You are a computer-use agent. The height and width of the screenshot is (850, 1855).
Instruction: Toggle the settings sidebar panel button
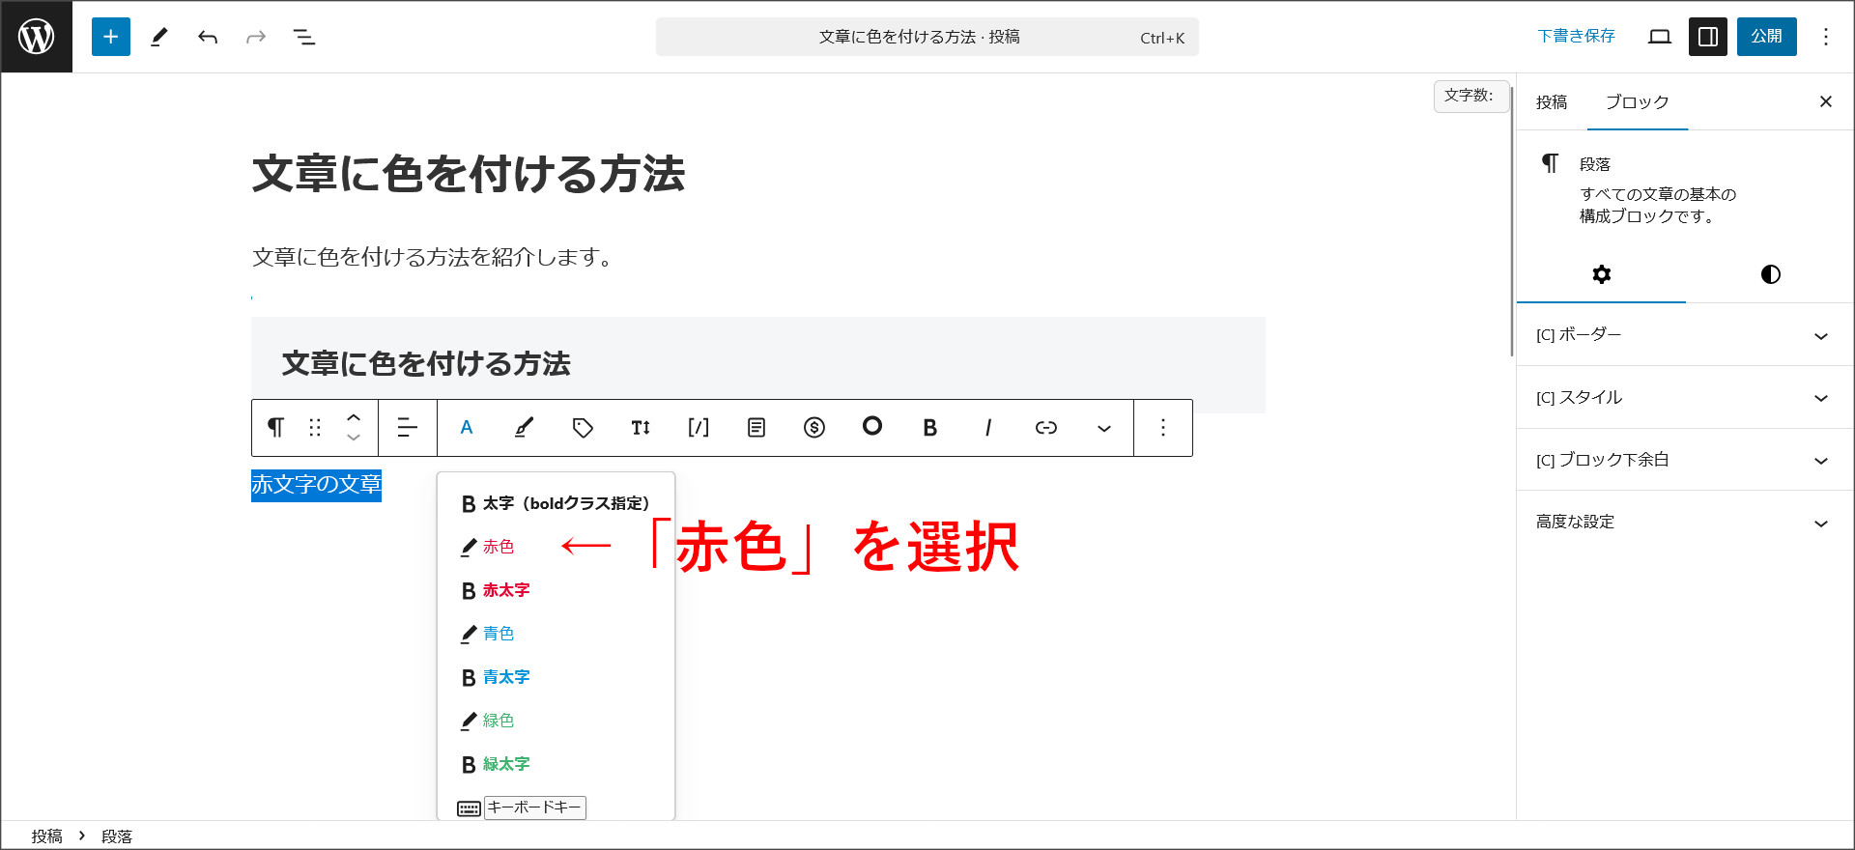1707,37
